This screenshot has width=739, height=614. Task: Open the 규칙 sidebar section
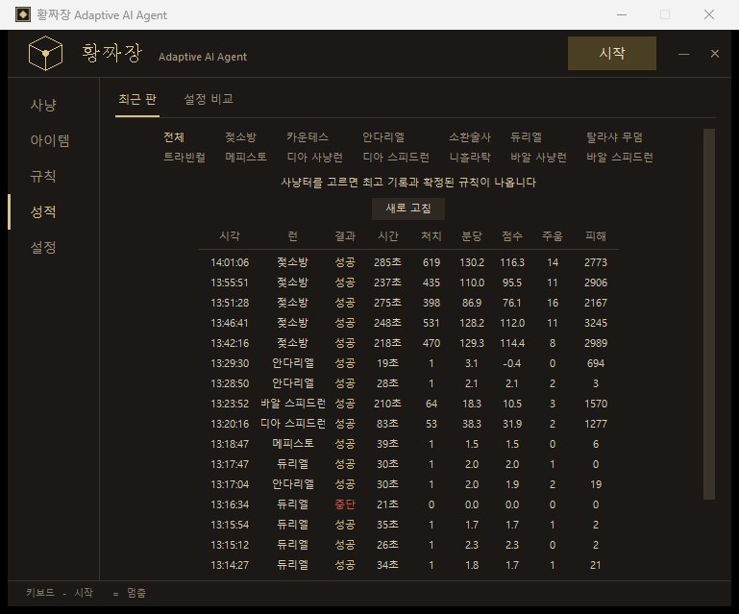pos(43,176)
